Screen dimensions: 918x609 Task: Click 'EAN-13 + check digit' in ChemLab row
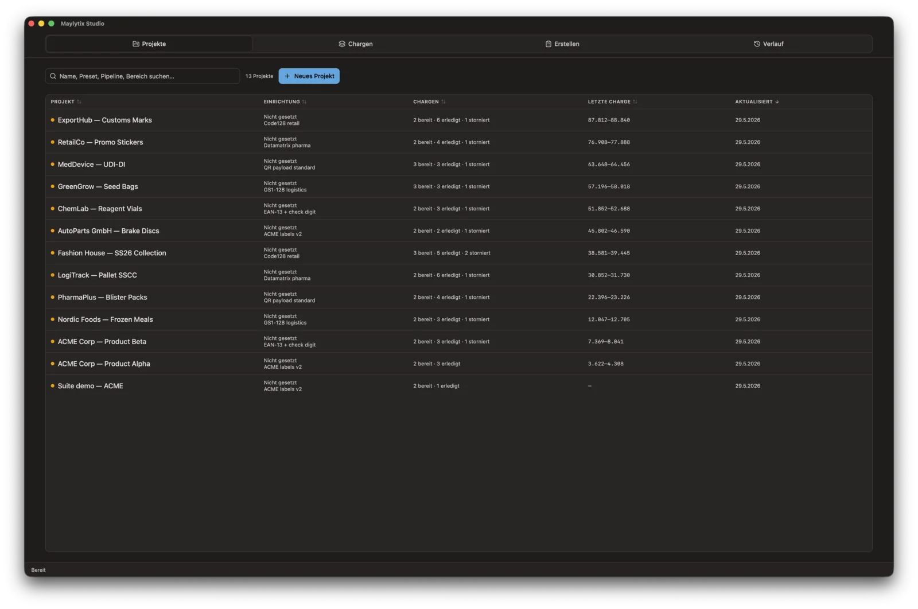point(290,212)
